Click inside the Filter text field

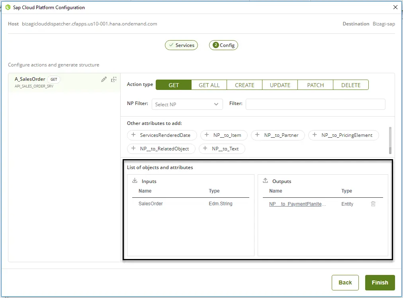315,104
